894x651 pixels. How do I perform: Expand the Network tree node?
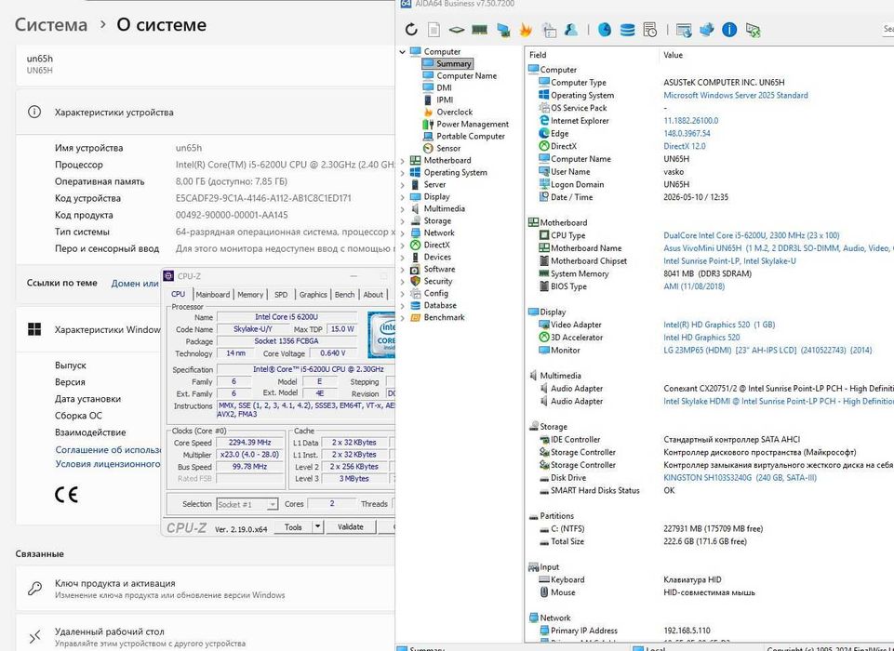pyautogui.click(x=403, y=233)
